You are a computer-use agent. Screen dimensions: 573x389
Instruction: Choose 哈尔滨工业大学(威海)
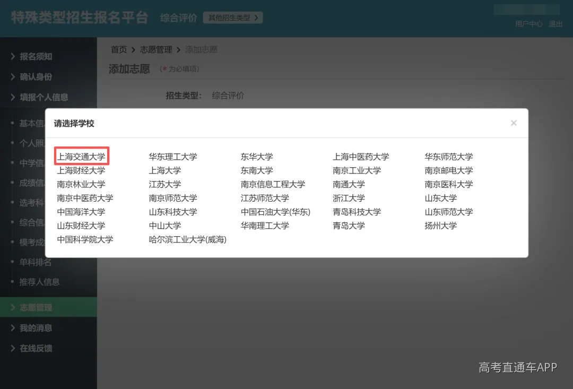click(188, 239)
